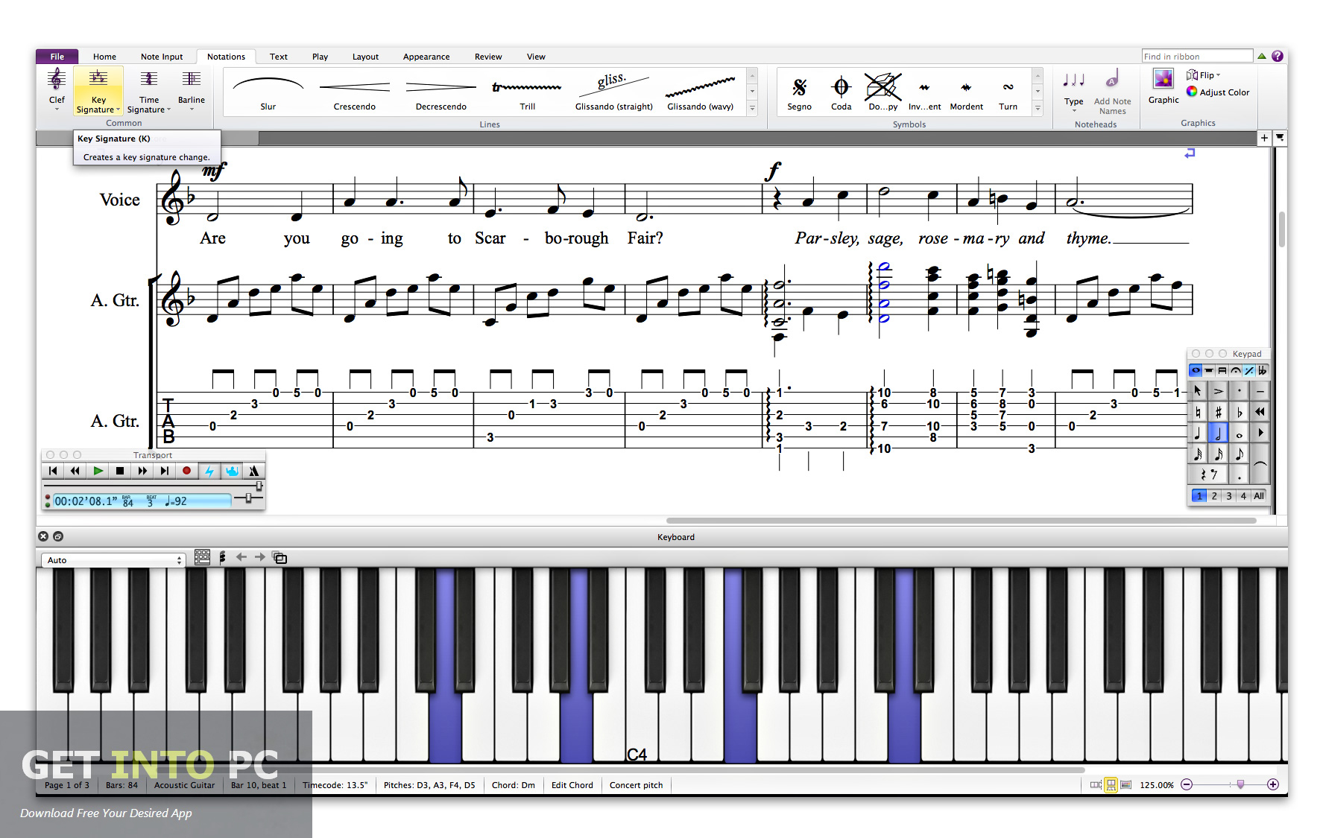Insert rest from the Keypad
The height and width of the screenshot is (838, 1323).
(1208, 474)
